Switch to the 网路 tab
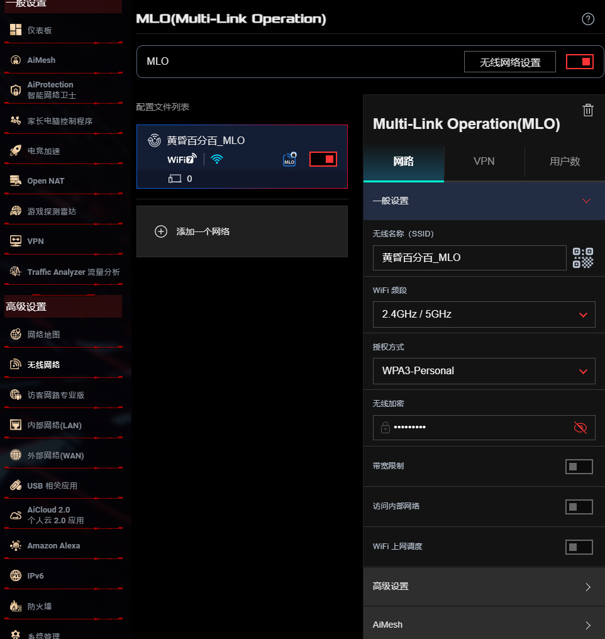This screenshot has height=639, width=605. coord(403,162)
